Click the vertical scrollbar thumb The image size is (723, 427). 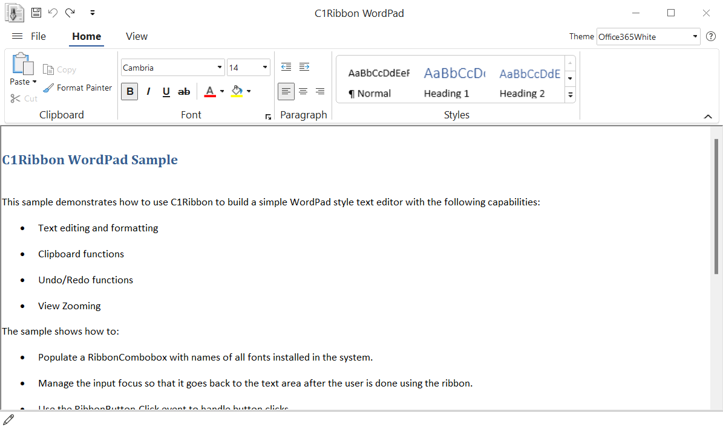coord(716,206)
